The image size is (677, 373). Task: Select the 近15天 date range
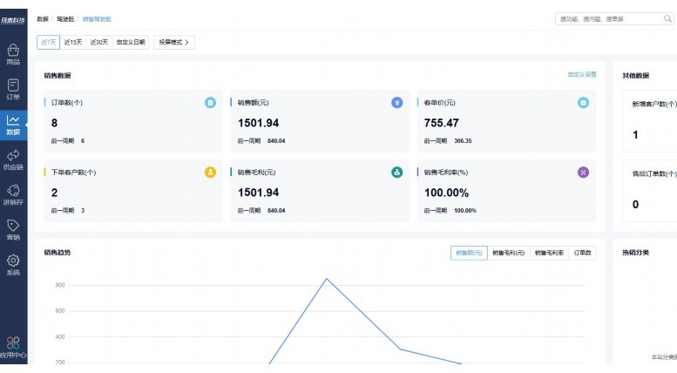[x=73, y=43]
